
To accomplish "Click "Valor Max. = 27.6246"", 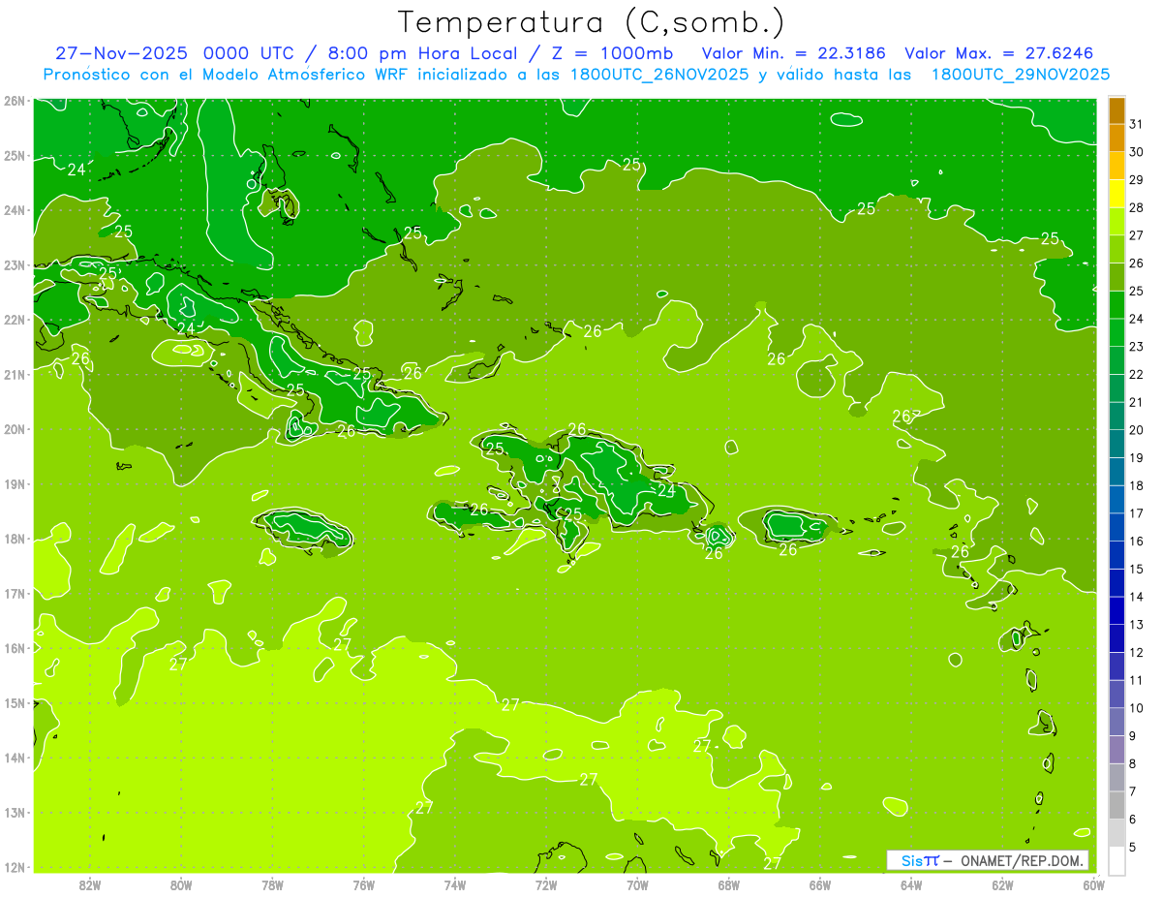I will (x=998, y=53).
